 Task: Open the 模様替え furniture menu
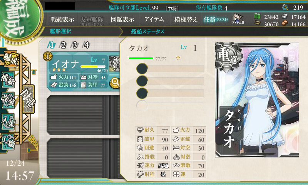[x=186, y=19]
